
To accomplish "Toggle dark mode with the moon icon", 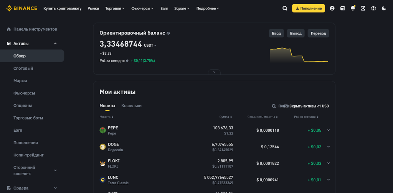I will pyautogui.click(x=384, y=8).
